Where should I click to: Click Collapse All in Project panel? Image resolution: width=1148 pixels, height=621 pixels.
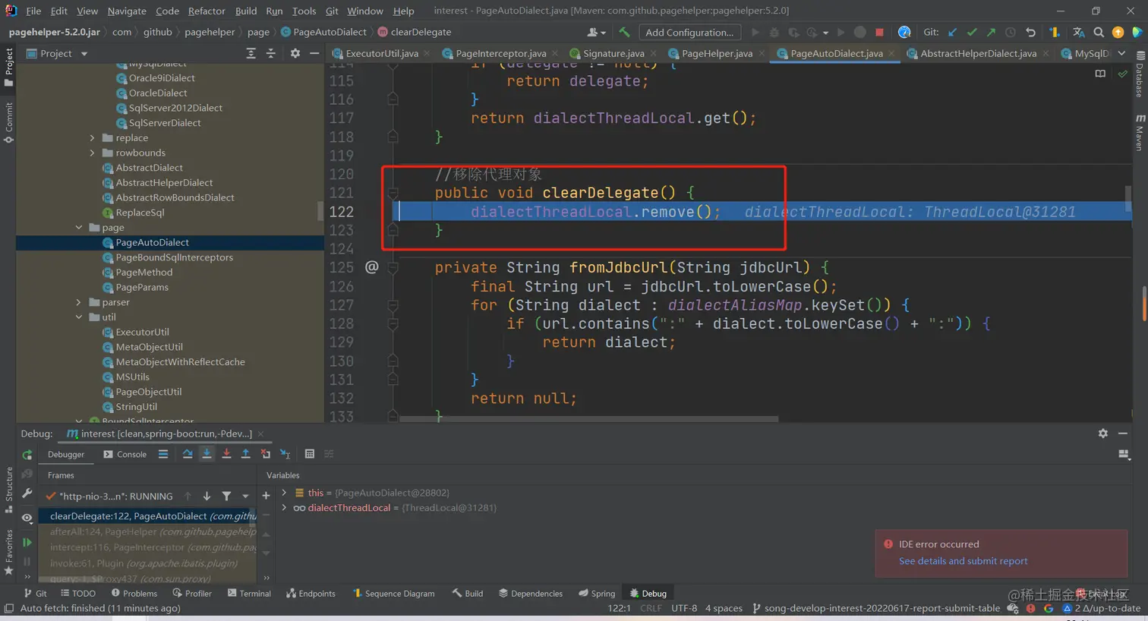click(x=270, y=53)
